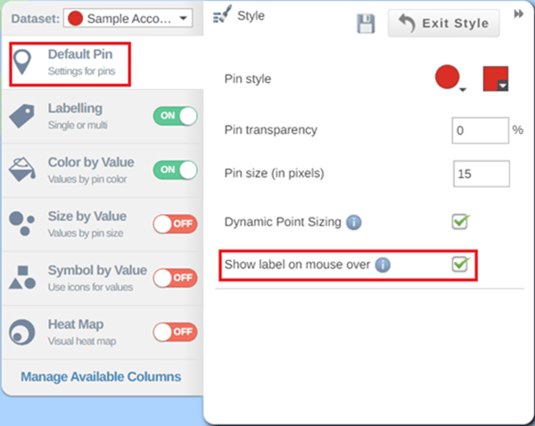Open Manage Available Columns link
Screen dimensions: 535x426
[x=101, y=377]
